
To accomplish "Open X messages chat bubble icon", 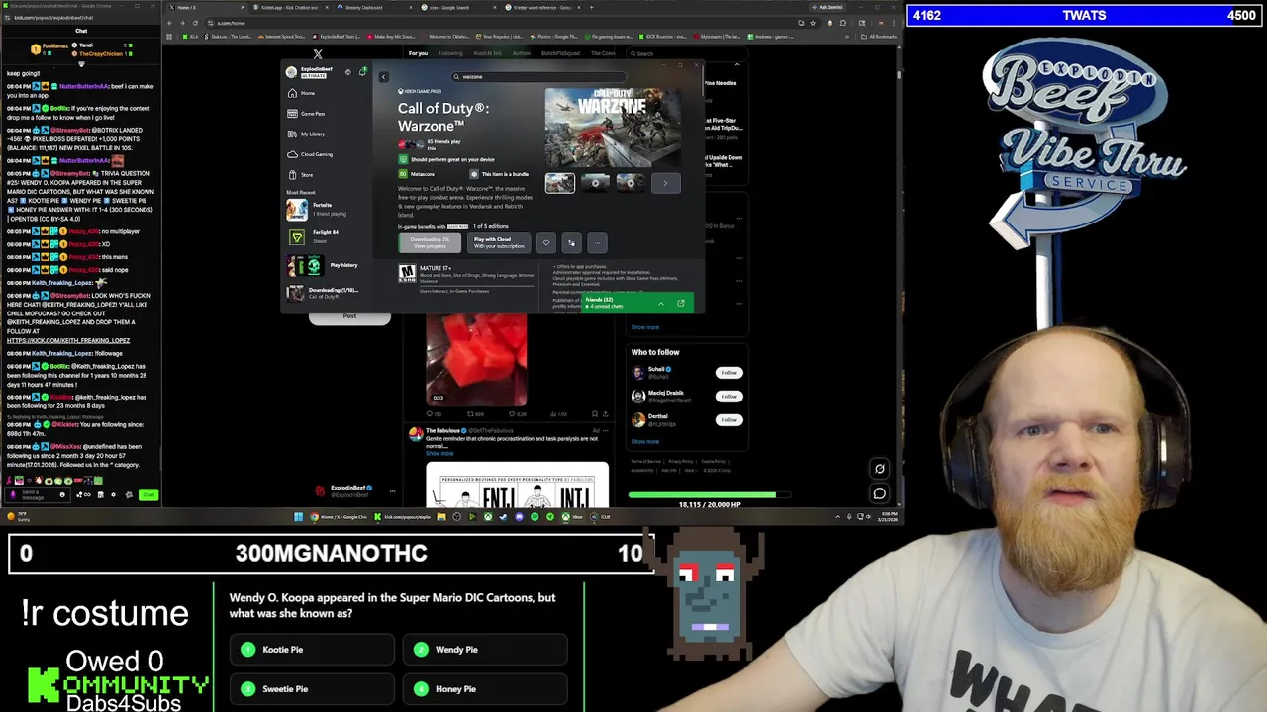I will click(x=879, y=492).
